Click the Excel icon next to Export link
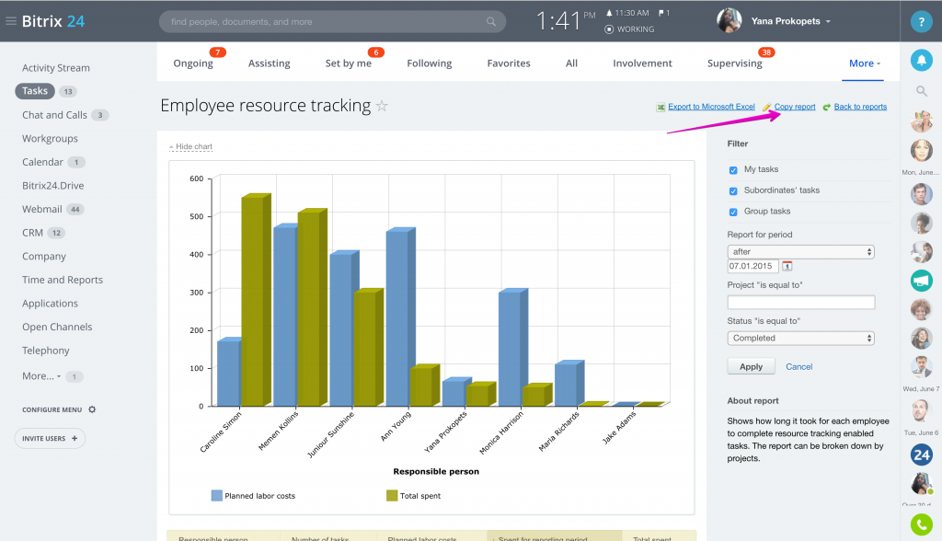Screen dimensions: 942x541 click(x=661, y=107)
